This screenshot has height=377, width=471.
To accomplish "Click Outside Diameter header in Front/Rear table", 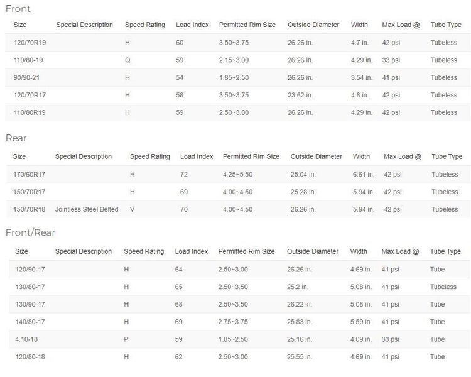I will point(313,251).
